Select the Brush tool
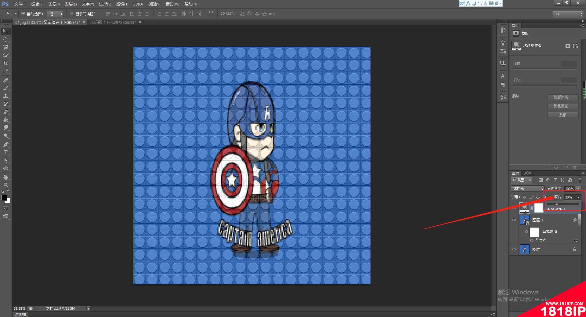The height and width of the screenshot is (317, 586). click(6, 88)
